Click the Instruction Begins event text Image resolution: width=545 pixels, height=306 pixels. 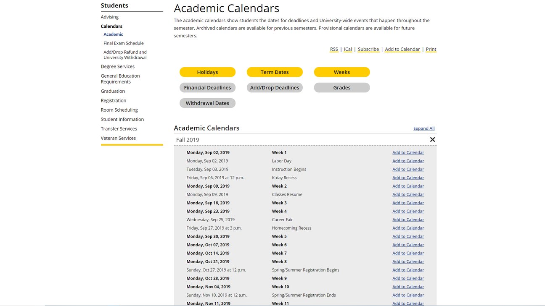pos(289,169)
